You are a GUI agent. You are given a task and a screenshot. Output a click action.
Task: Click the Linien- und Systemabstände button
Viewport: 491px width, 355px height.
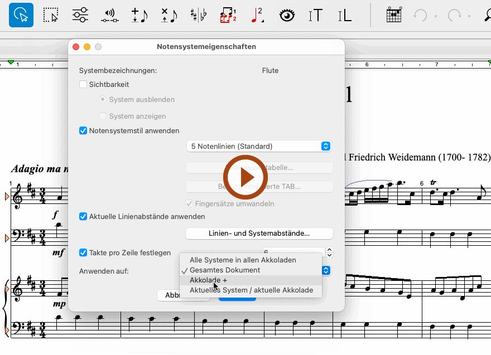[x=259, y=233]
